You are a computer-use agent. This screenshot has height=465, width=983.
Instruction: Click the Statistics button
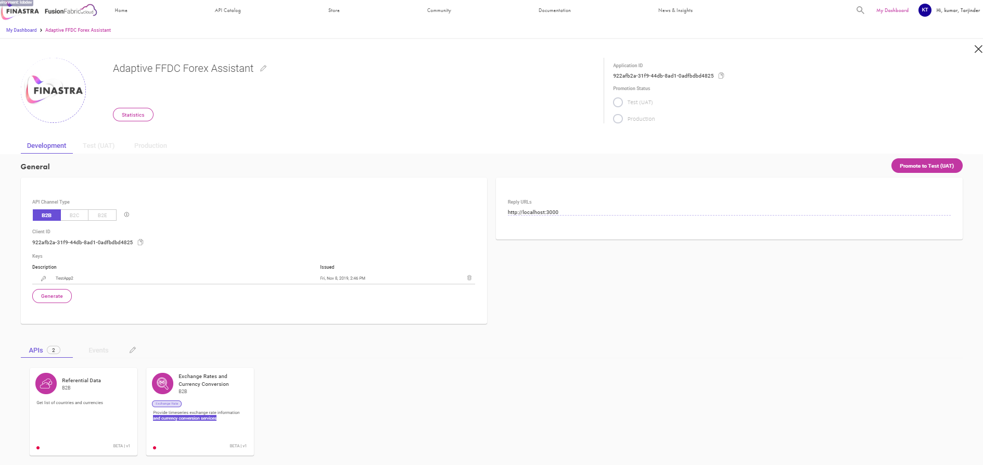(133, 115)
